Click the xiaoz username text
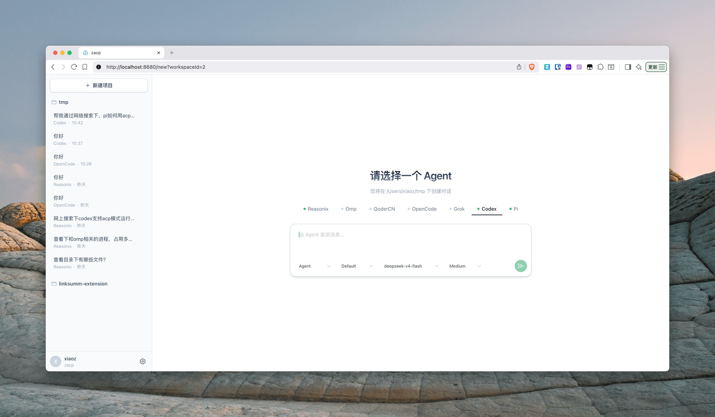 coord(70,358)
